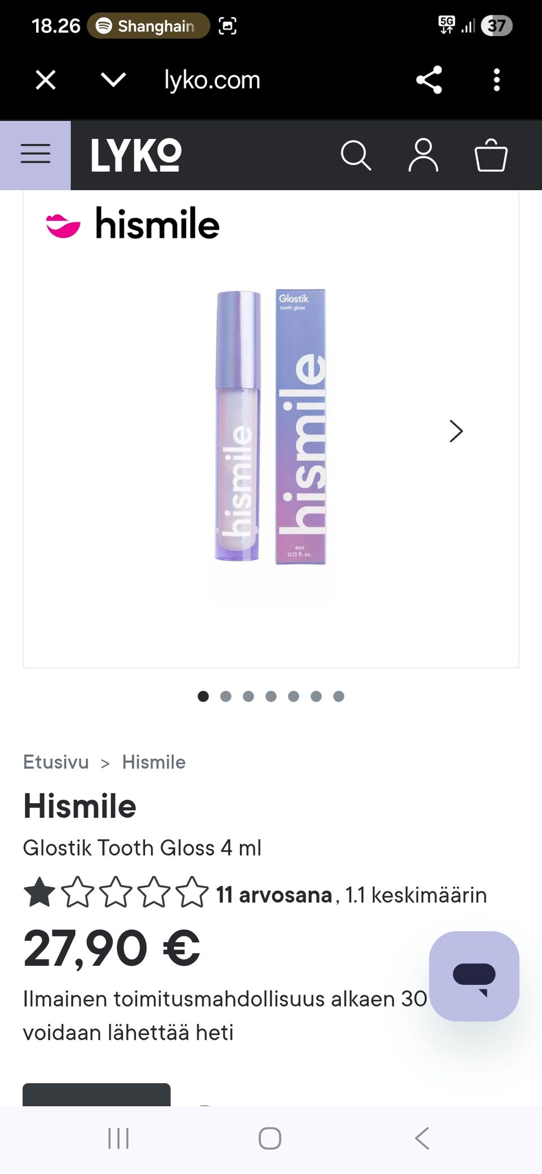Select the last carousel dot

339,696
